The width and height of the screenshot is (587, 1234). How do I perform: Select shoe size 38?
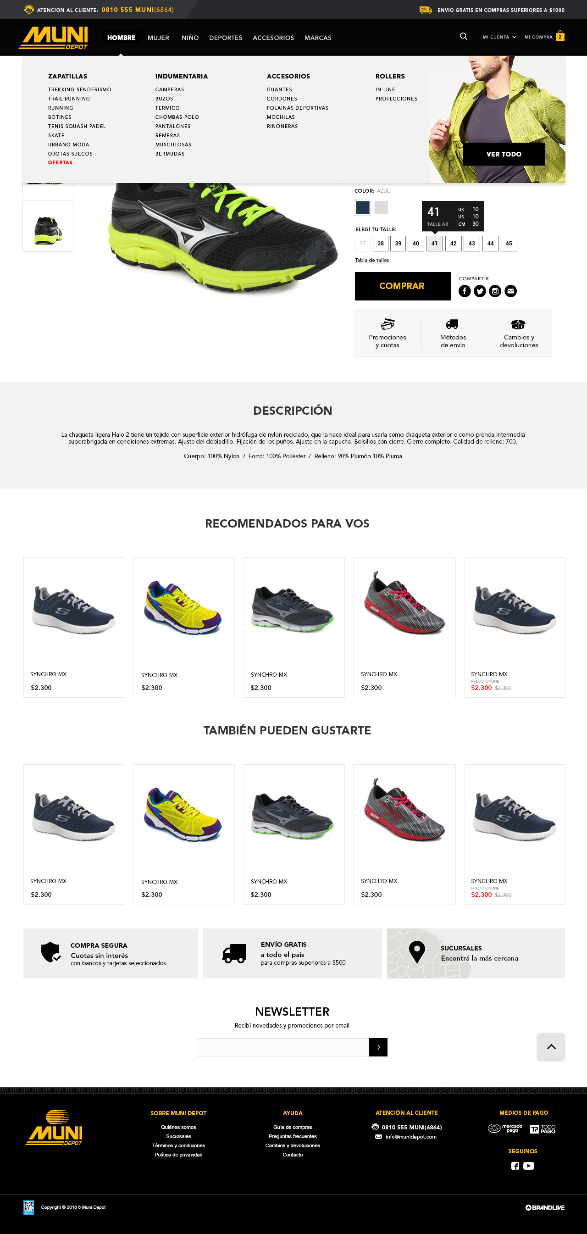click(x=380, y=243)
